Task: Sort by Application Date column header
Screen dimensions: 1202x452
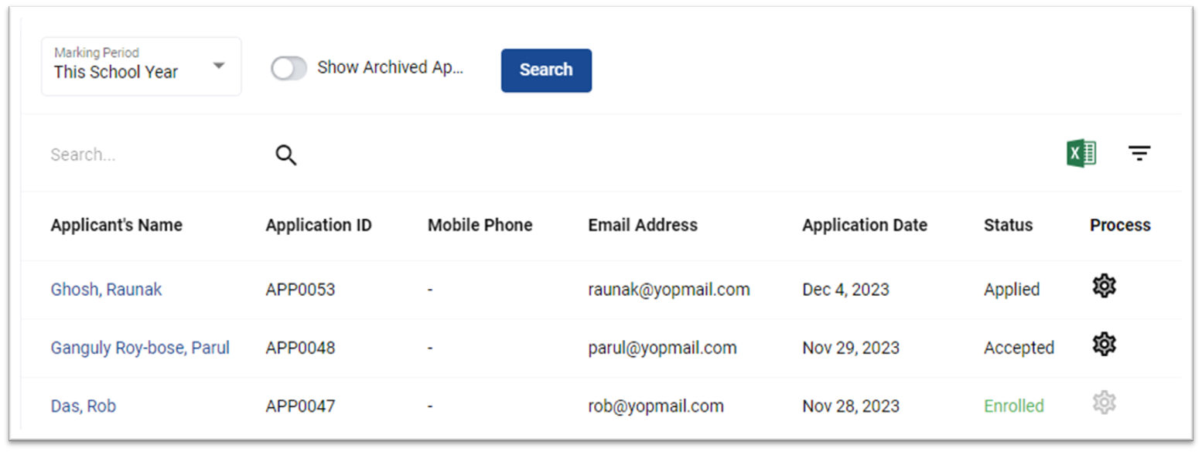Action: [x=865, y=226]
